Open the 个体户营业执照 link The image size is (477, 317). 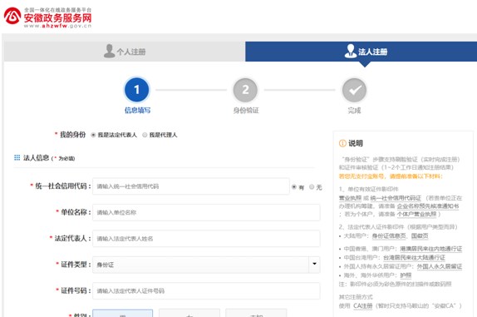[416, 214]
